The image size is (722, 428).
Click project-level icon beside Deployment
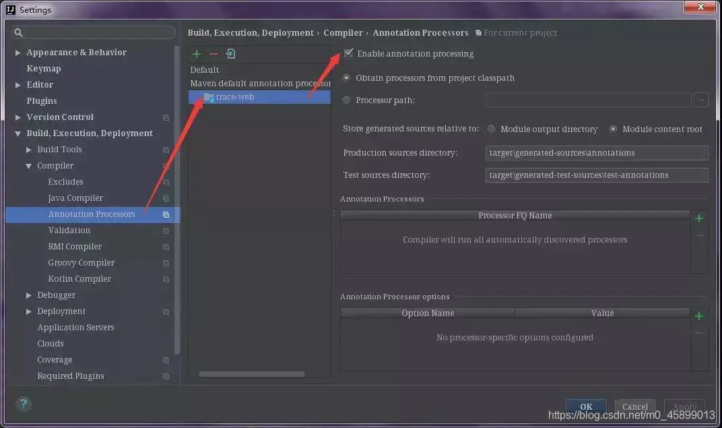point(166,312)
